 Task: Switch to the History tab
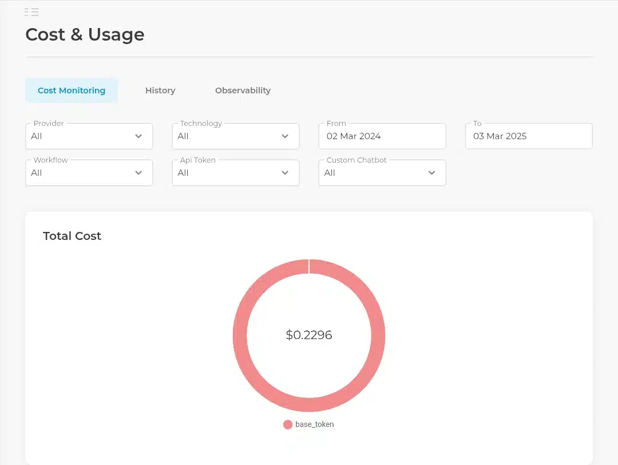pyautogui.click(x=160, y=90)
